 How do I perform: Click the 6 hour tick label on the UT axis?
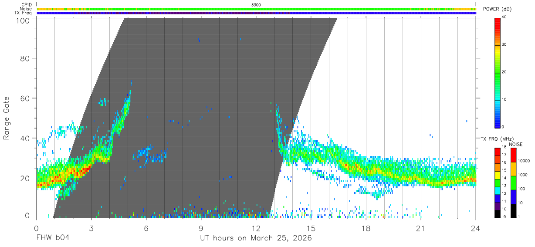tap(146, 228)
